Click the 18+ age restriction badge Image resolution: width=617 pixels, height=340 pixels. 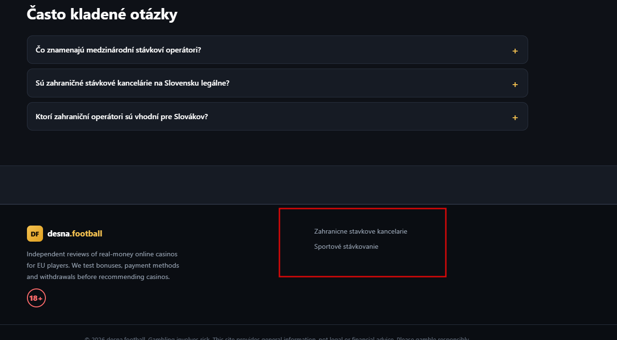pos(36,298)
